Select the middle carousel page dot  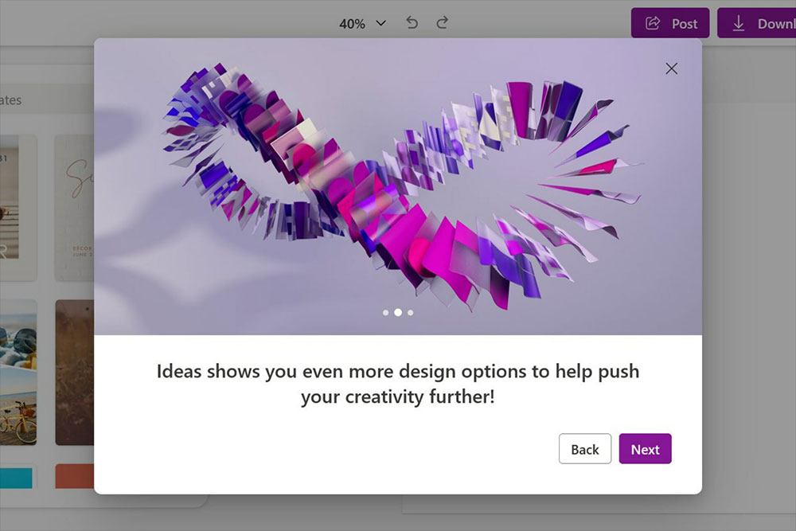pyautogui.click(x=398, y=313)
